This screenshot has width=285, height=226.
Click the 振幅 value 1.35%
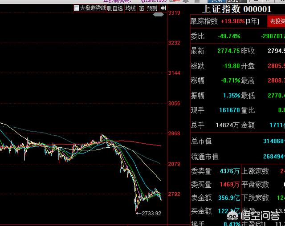232,95
